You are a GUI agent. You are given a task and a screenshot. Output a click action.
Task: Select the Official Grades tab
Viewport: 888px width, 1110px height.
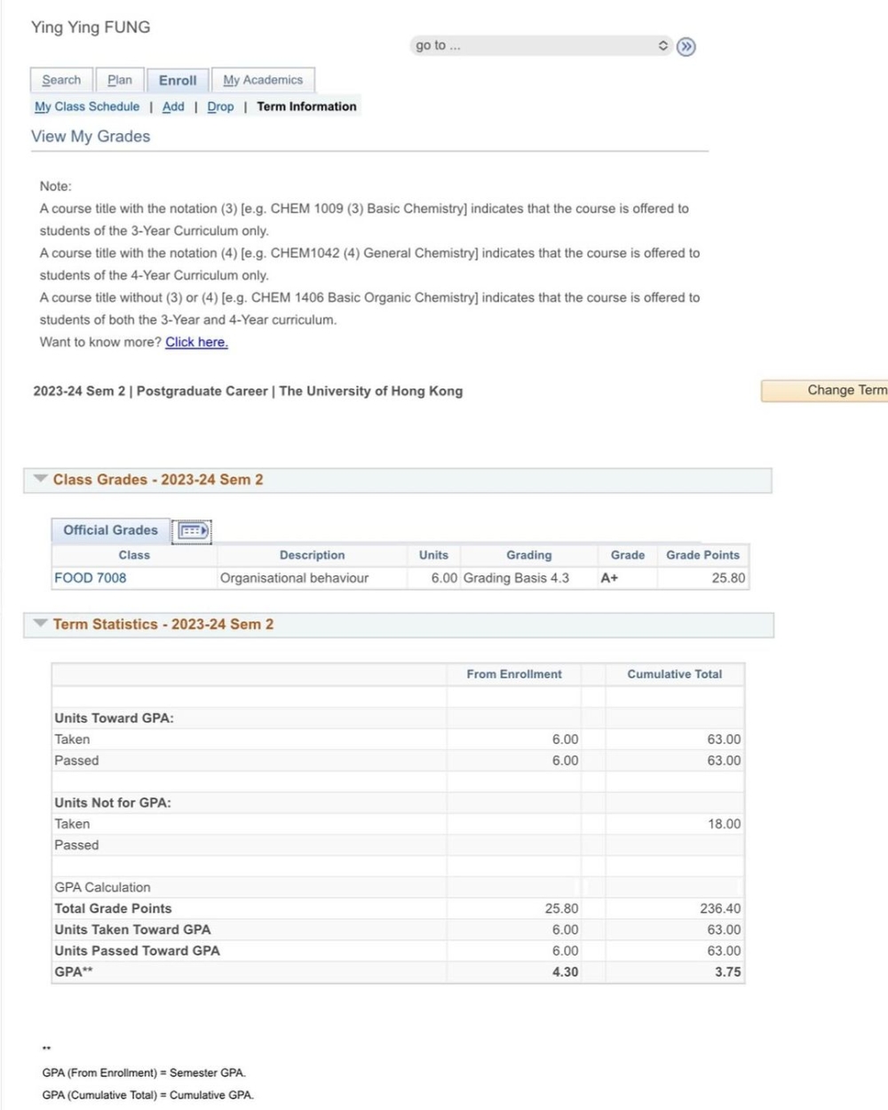pos(110,530)
